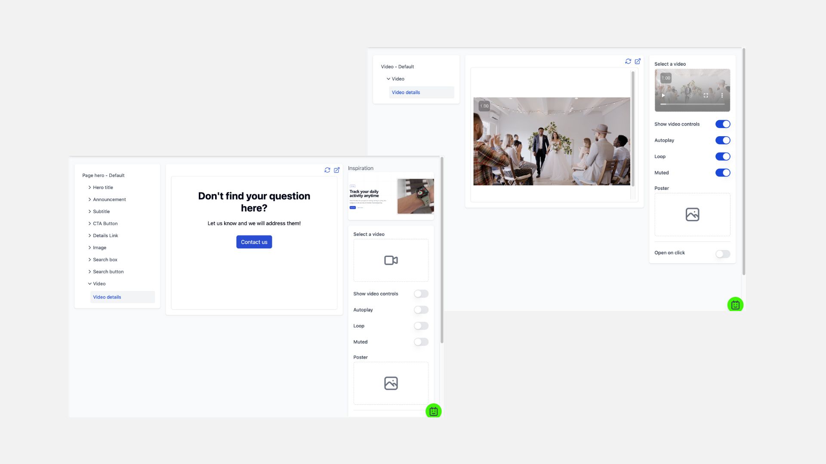This screenshot has height=464, width=826.
Task: Click the video camera icon to select a video
Action: tap(390, 260)
